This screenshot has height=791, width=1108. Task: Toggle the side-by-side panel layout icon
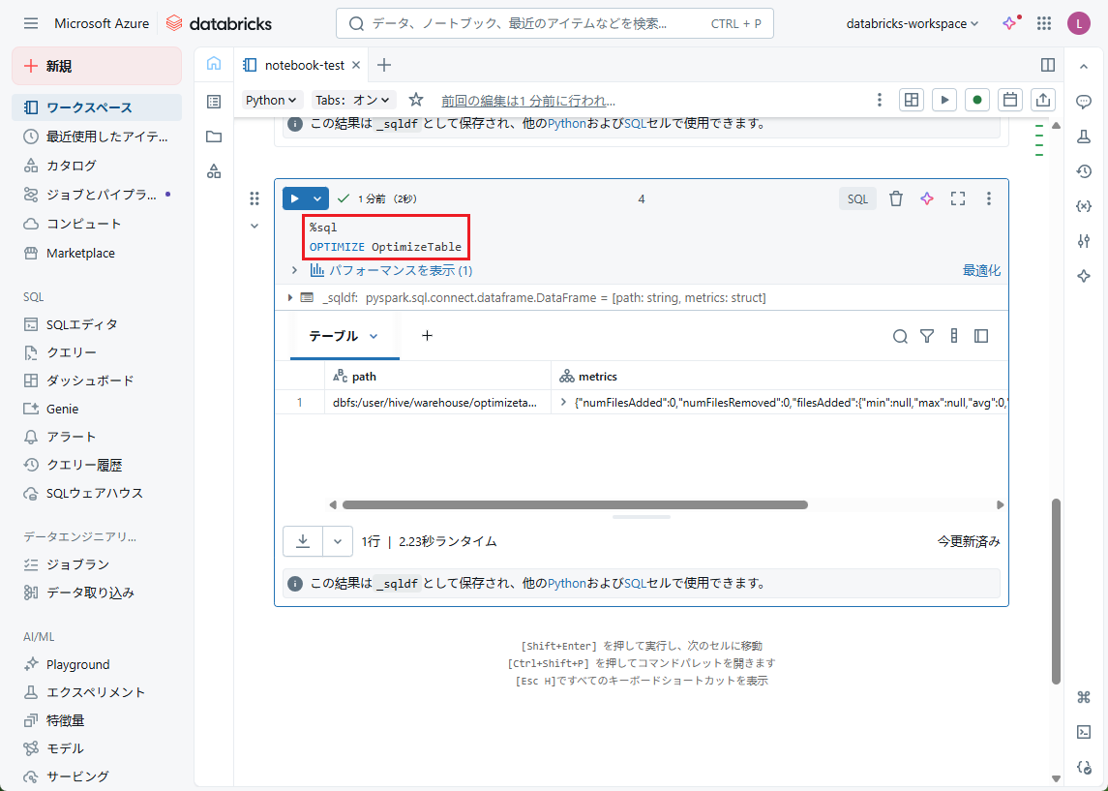click(1047, 65)
